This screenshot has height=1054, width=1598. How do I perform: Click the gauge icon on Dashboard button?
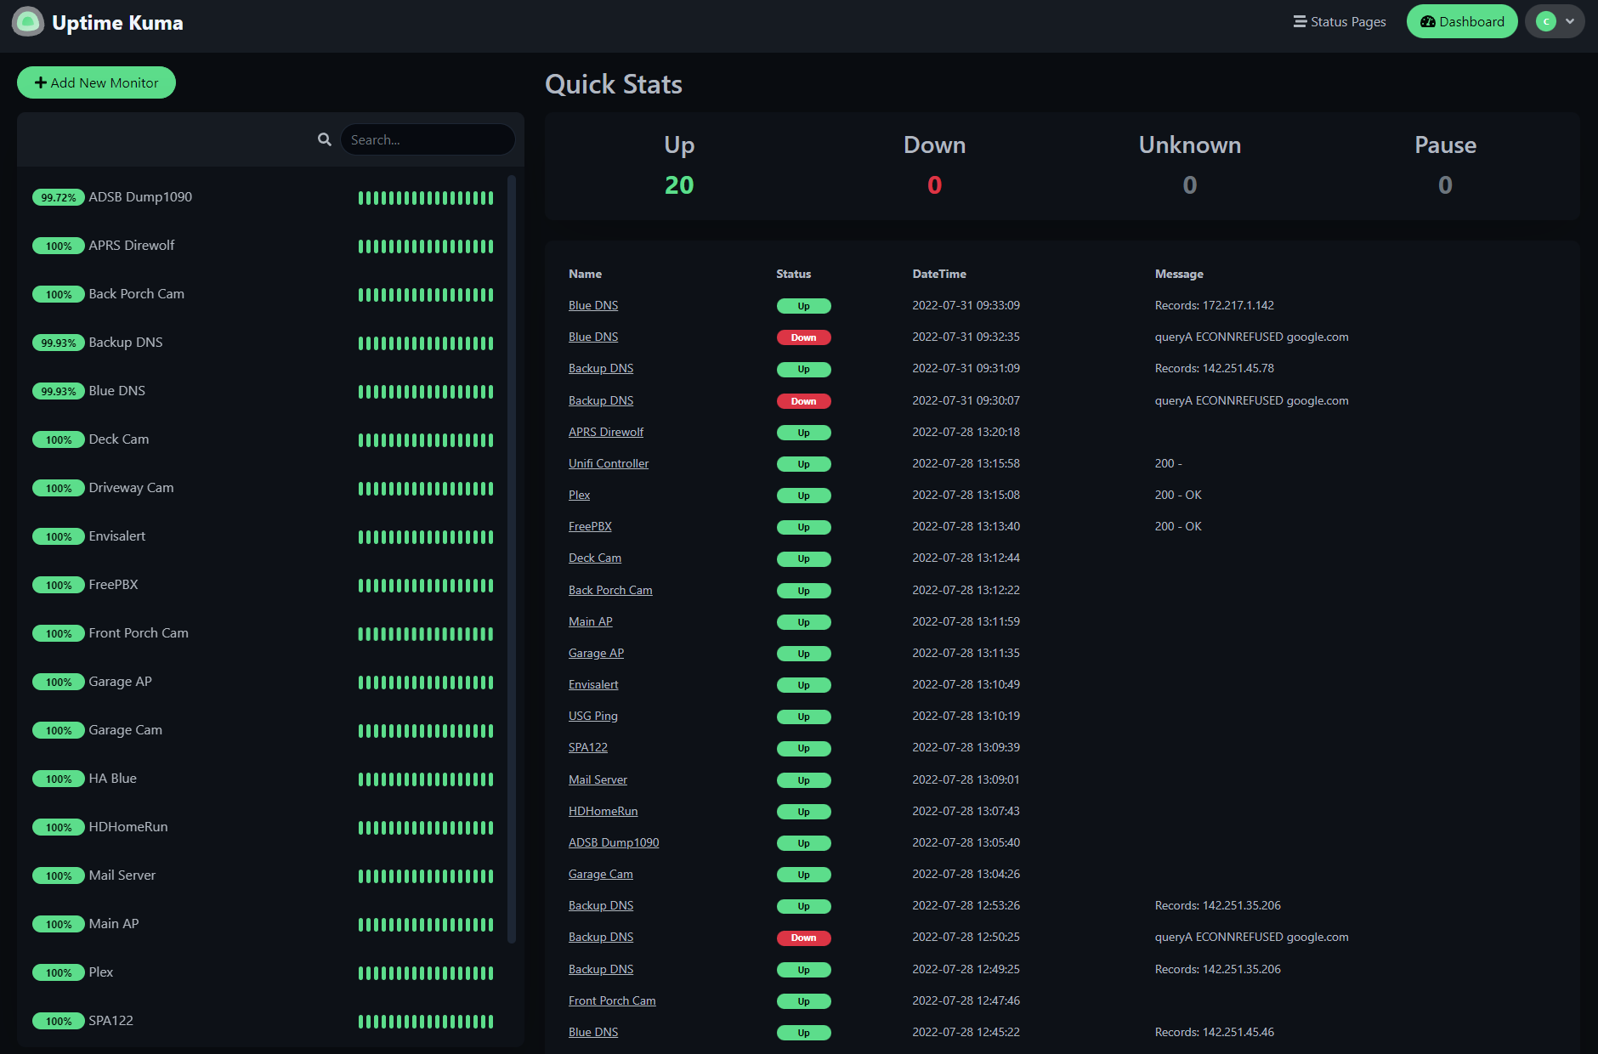1429,21
